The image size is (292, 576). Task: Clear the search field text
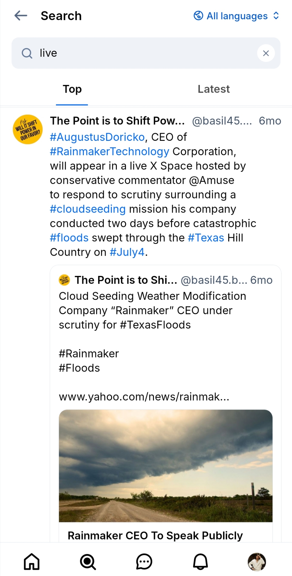[x=266, y=53]
